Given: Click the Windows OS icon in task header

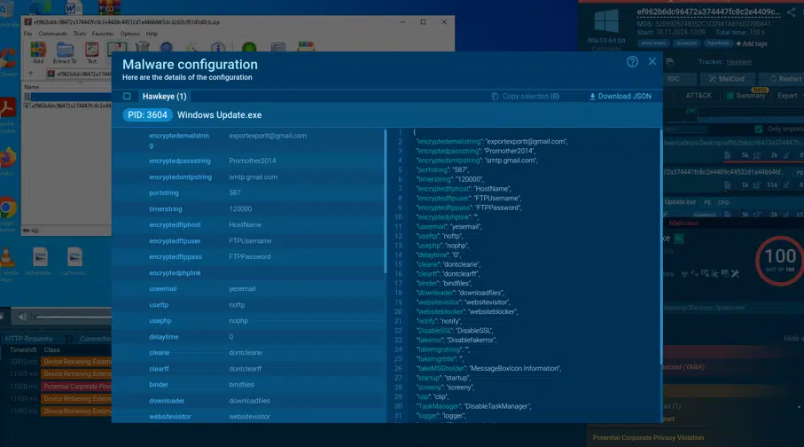Looking at the screenshot, I should tap(606, 21).
